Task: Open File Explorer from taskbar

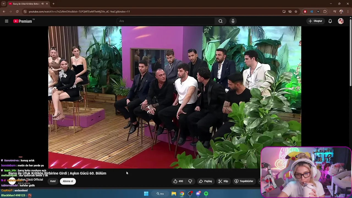Action: [174, 194]
